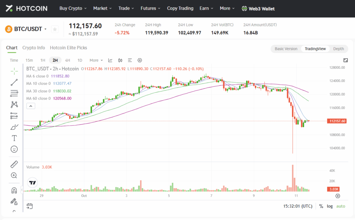Viewport: 355px width, 220px height.
Task: Select the XABCD Pattern tool
Action: [14, 104]
